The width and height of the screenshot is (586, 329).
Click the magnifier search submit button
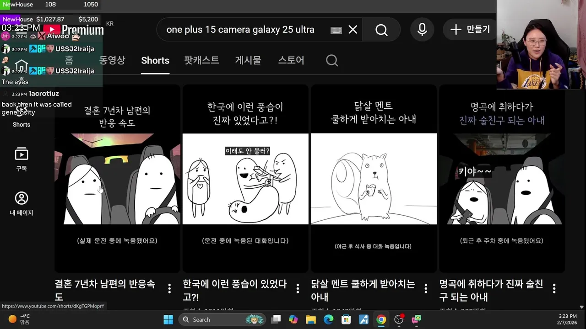coord(381,30)
